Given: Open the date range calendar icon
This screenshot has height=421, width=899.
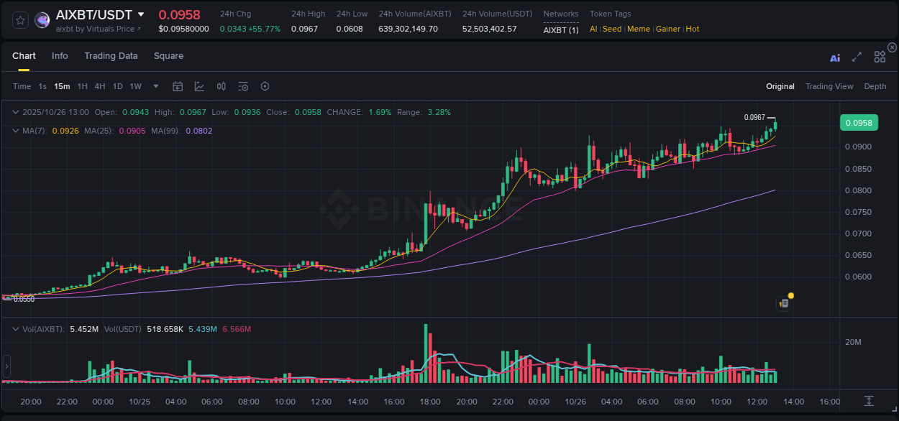Looking at the screenshot, I should point(178,85).
